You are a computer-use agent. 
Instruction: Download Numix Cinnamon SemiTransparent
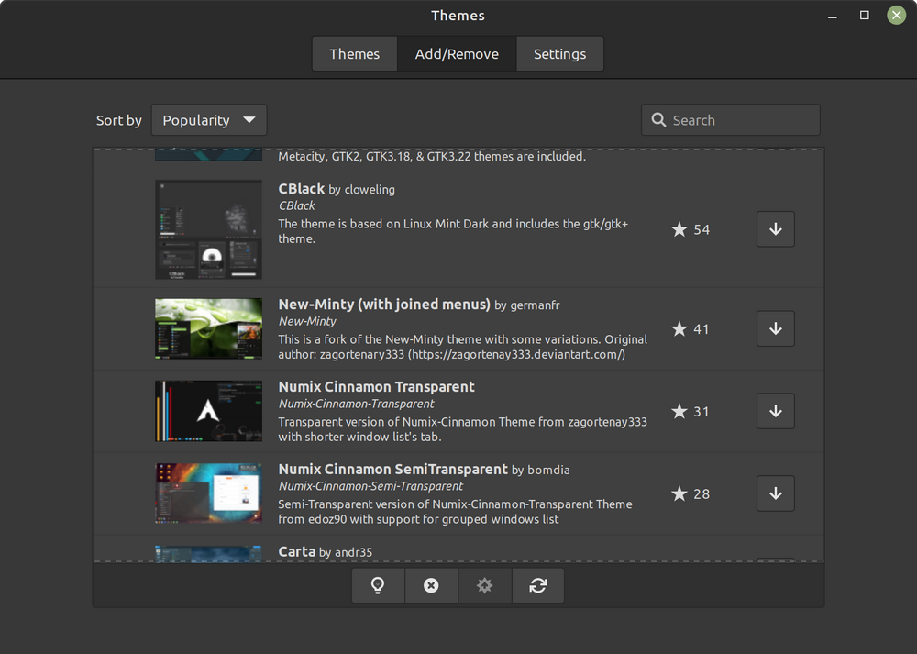point(775,493)
